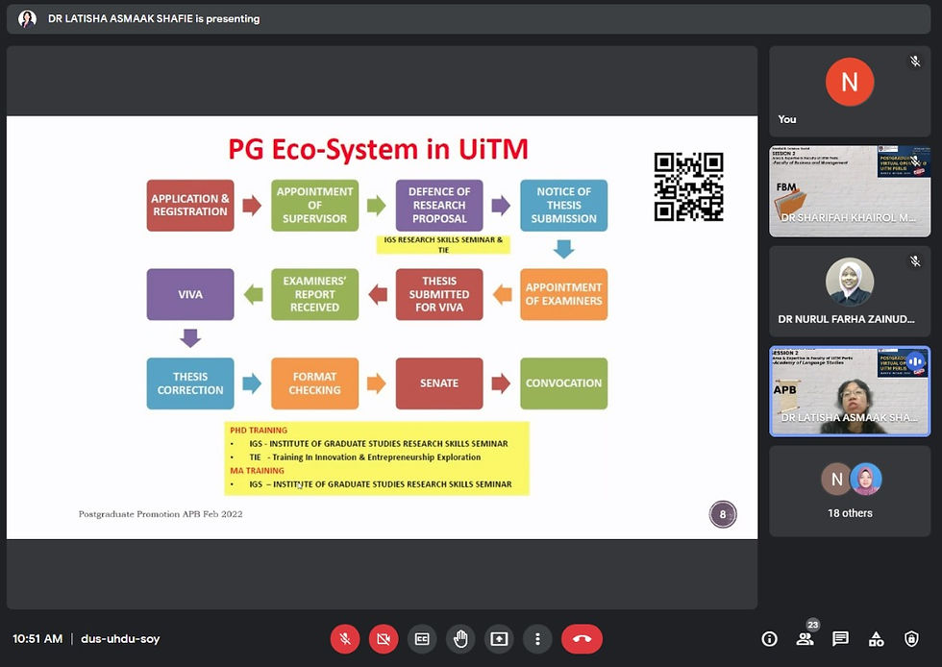The width and height of the screenshot is (942, 667).
Task: Click muted mic icon on You tile
Action: point(915,62)
